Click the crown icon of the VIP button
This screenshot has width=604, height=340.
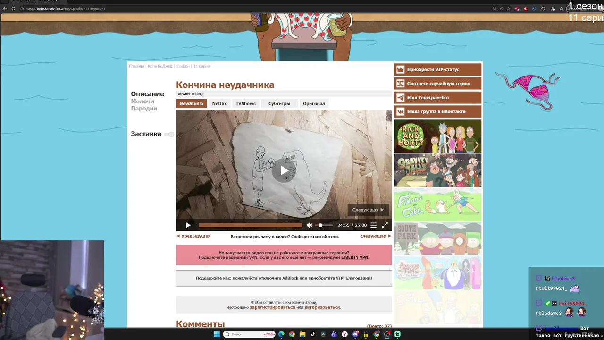401,69
